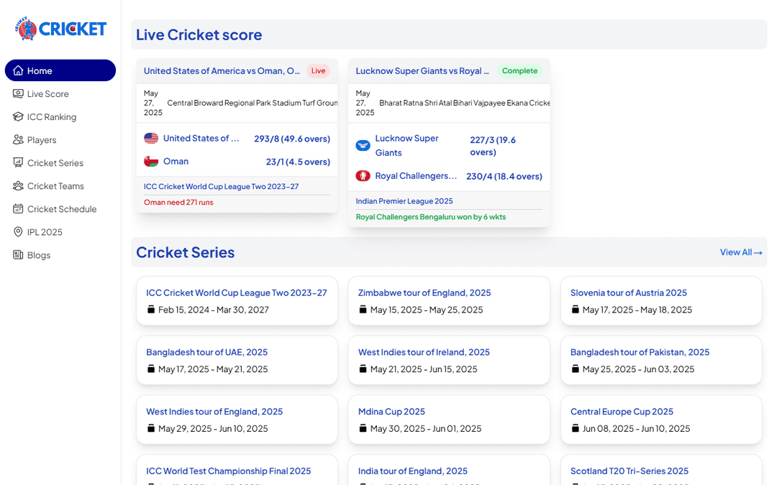Open ICC World Test Championship Final 2025
777x485 pixels.
229,471
